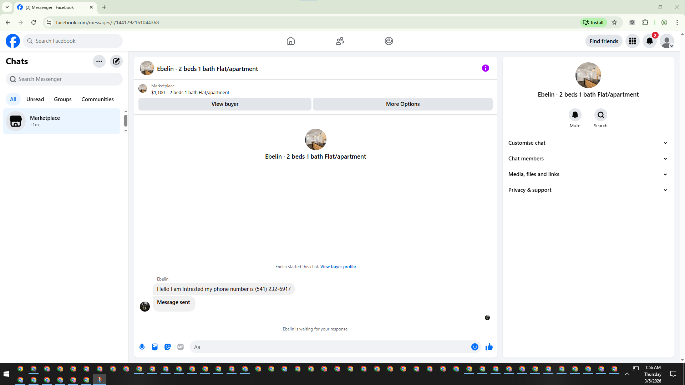This screenshot has width=685, height=385.
Task: Click the More Options button
Action: [x=403, y=104]
